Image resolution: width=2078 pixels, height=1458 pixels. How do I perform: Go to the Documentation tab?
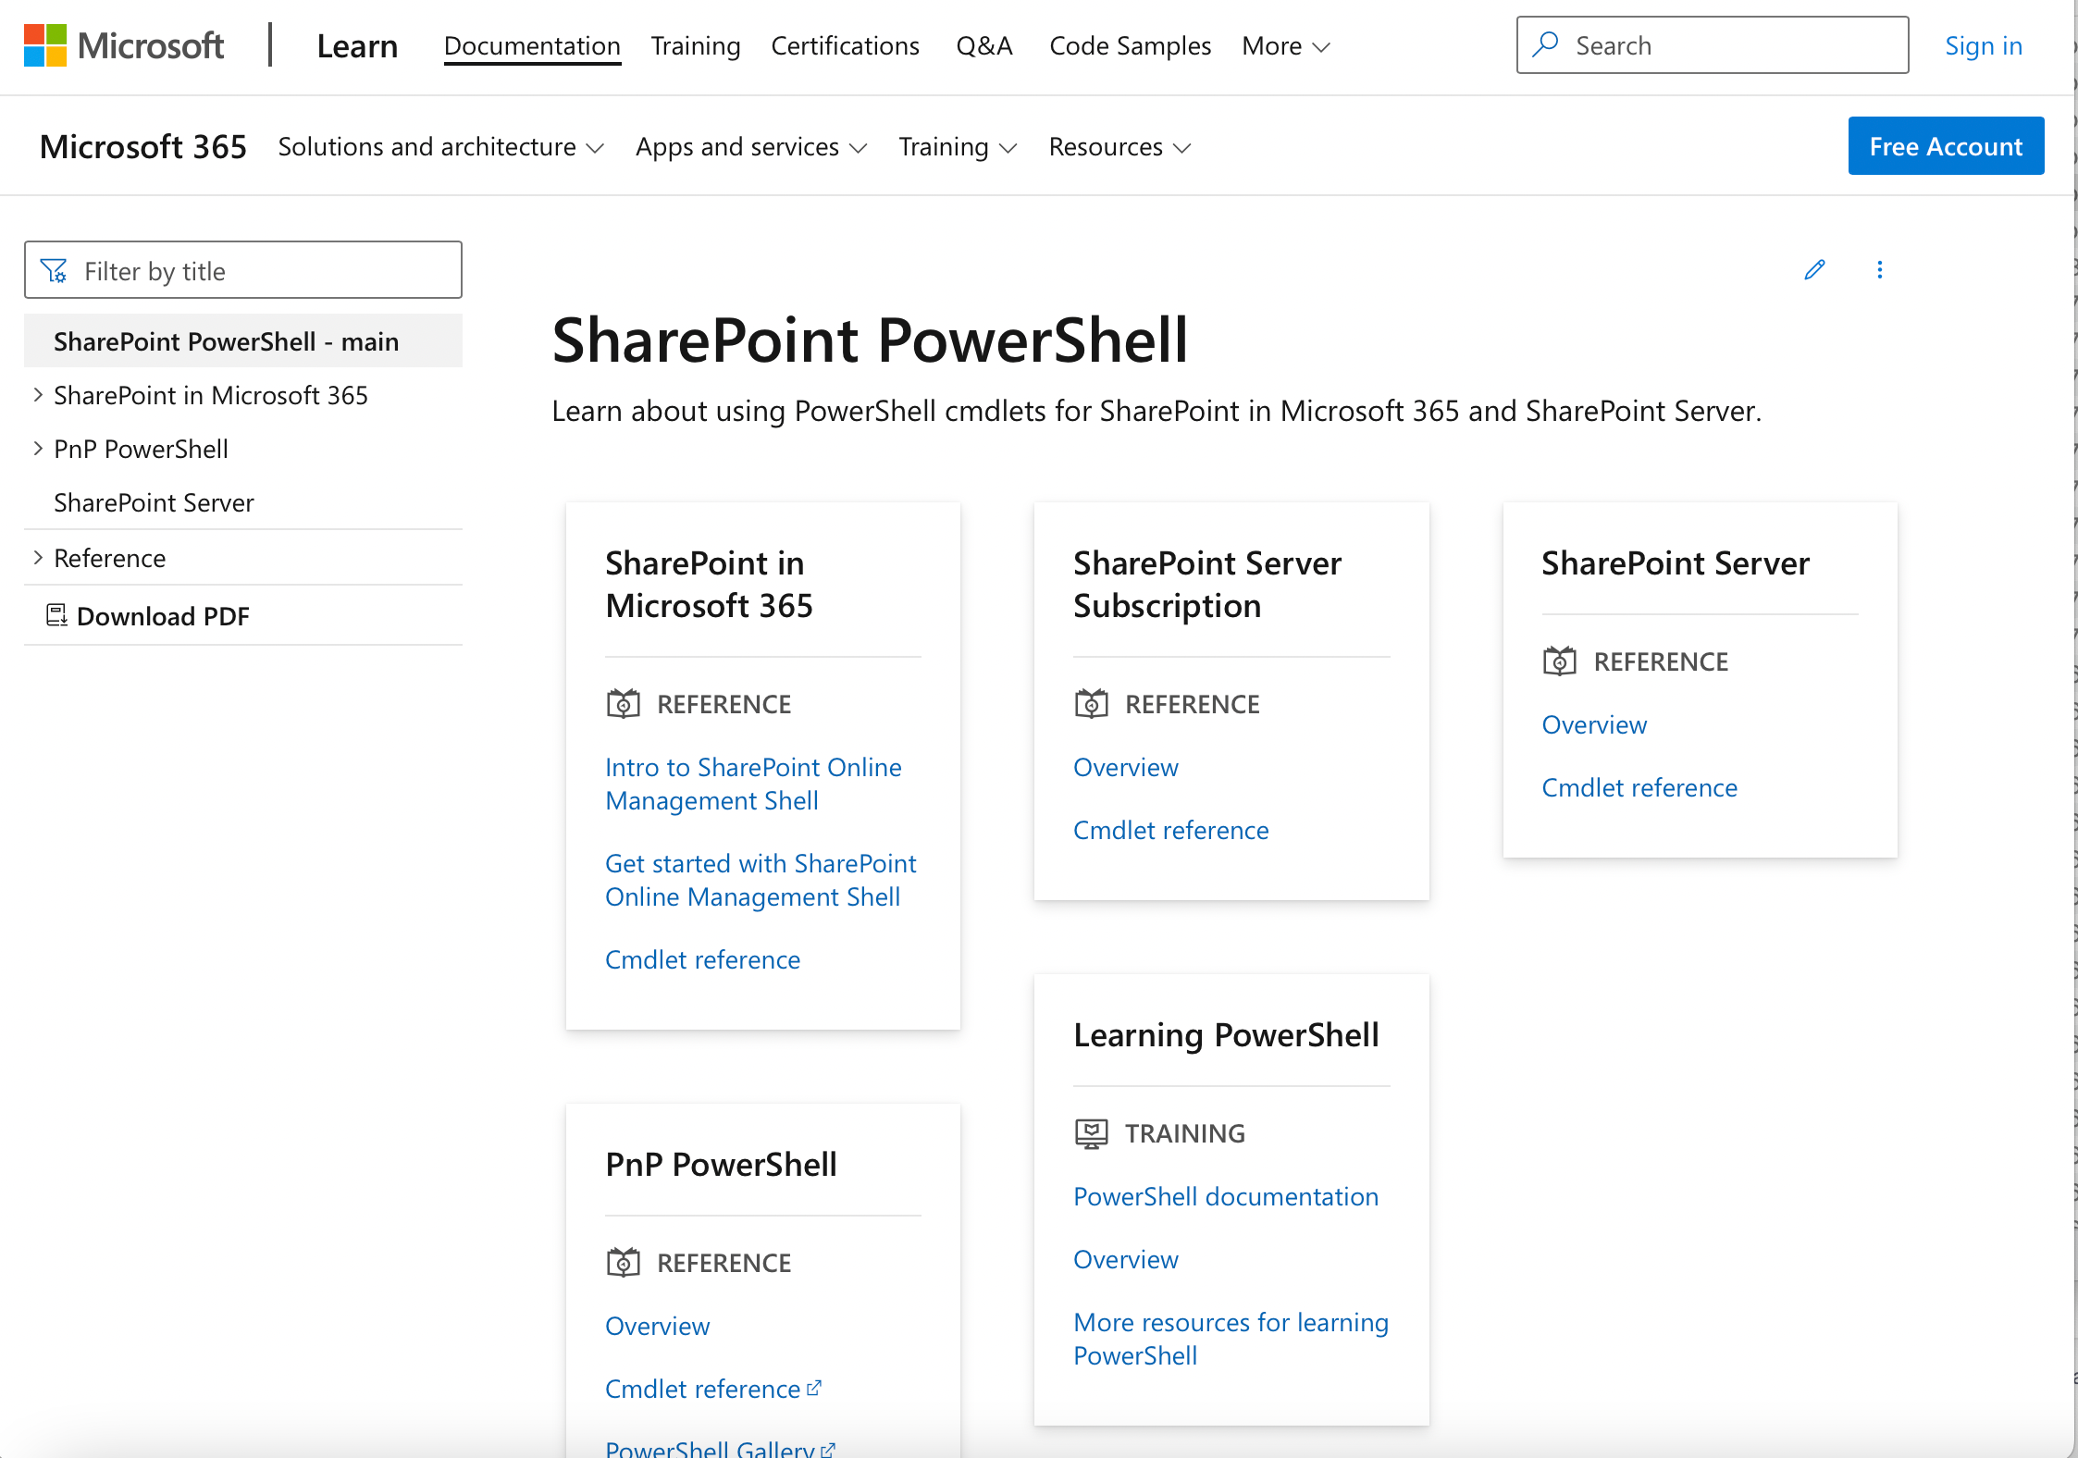tap(532, 46)
